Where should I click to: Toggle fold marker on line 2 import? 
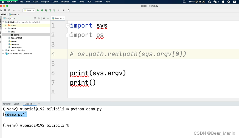[x=68, y=35]
